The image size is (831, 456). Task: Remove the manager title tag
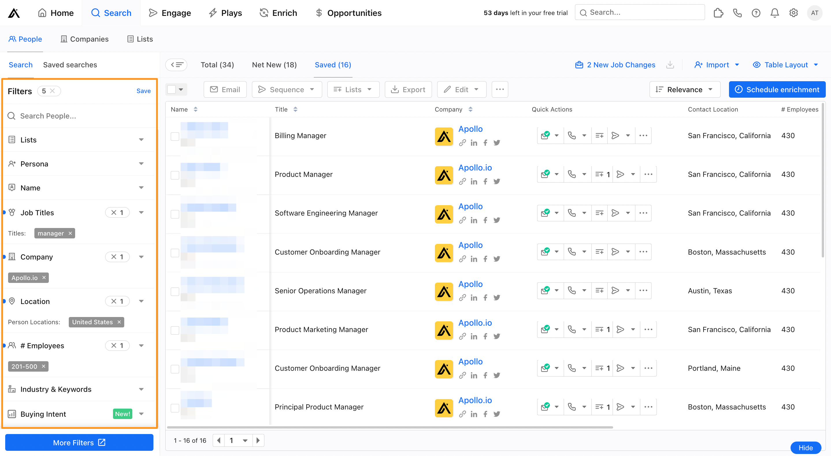point(70,233)
